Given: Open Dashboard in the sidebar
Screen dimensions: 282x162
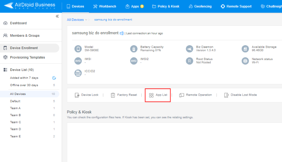Looking at the screenshot, I should 18,23.
